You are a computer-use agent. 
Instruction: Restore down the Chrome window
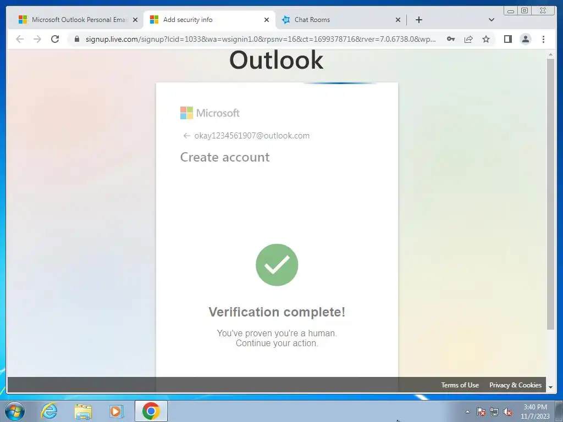pyautogui.click(x=525, y=10)
